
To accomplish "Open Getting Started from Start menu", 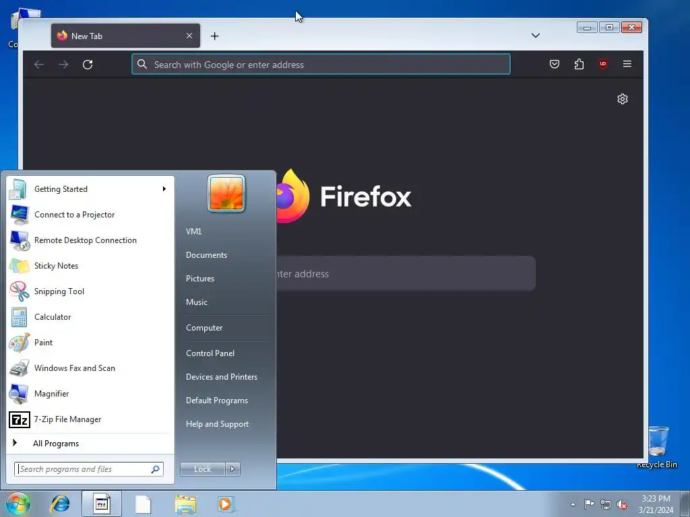I will pos(90,189).
